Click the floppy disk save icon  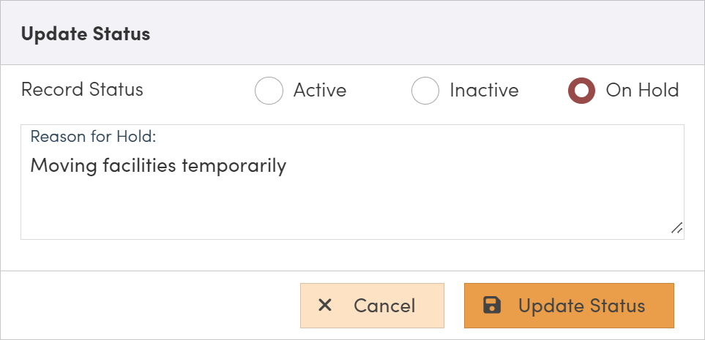492,305
